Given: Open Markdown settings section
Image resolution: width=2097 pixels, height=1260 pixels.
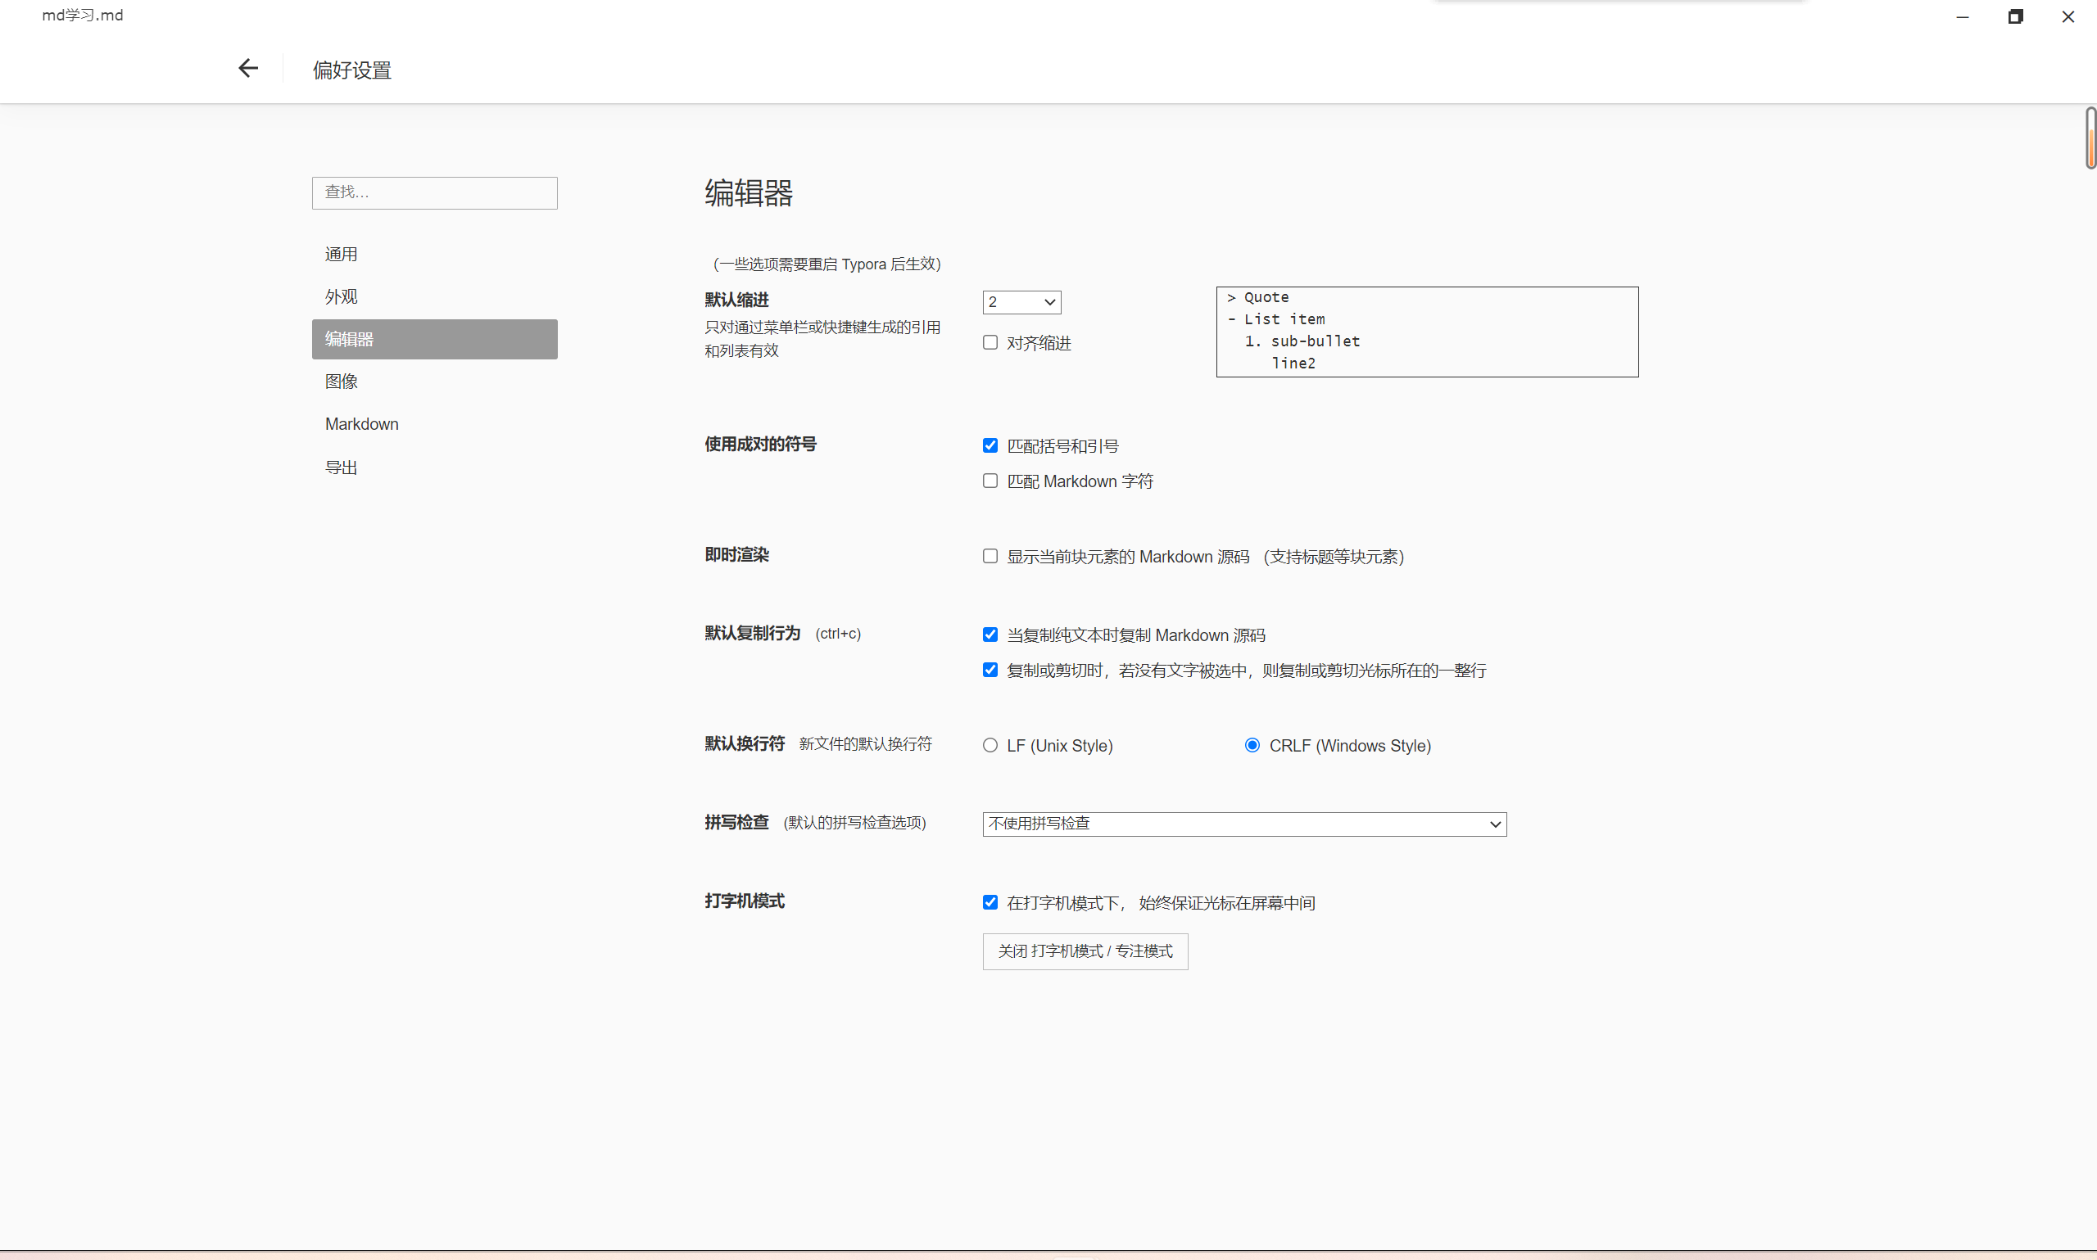Looking at the screenshot, I should (x=362, y=423).
